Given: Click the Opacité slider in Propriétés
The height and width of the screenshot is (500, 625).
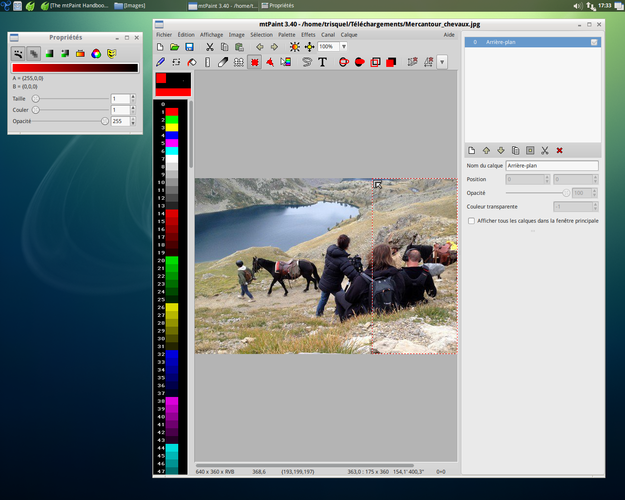Looking at the screenshot, I should (70, 121).
